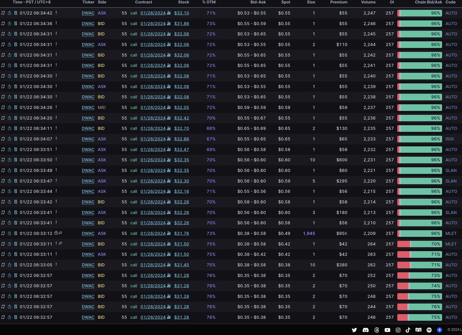This screenshot has height=335, width=462.
Task: Open the Twitter link in footer
Action: point(355,330)
